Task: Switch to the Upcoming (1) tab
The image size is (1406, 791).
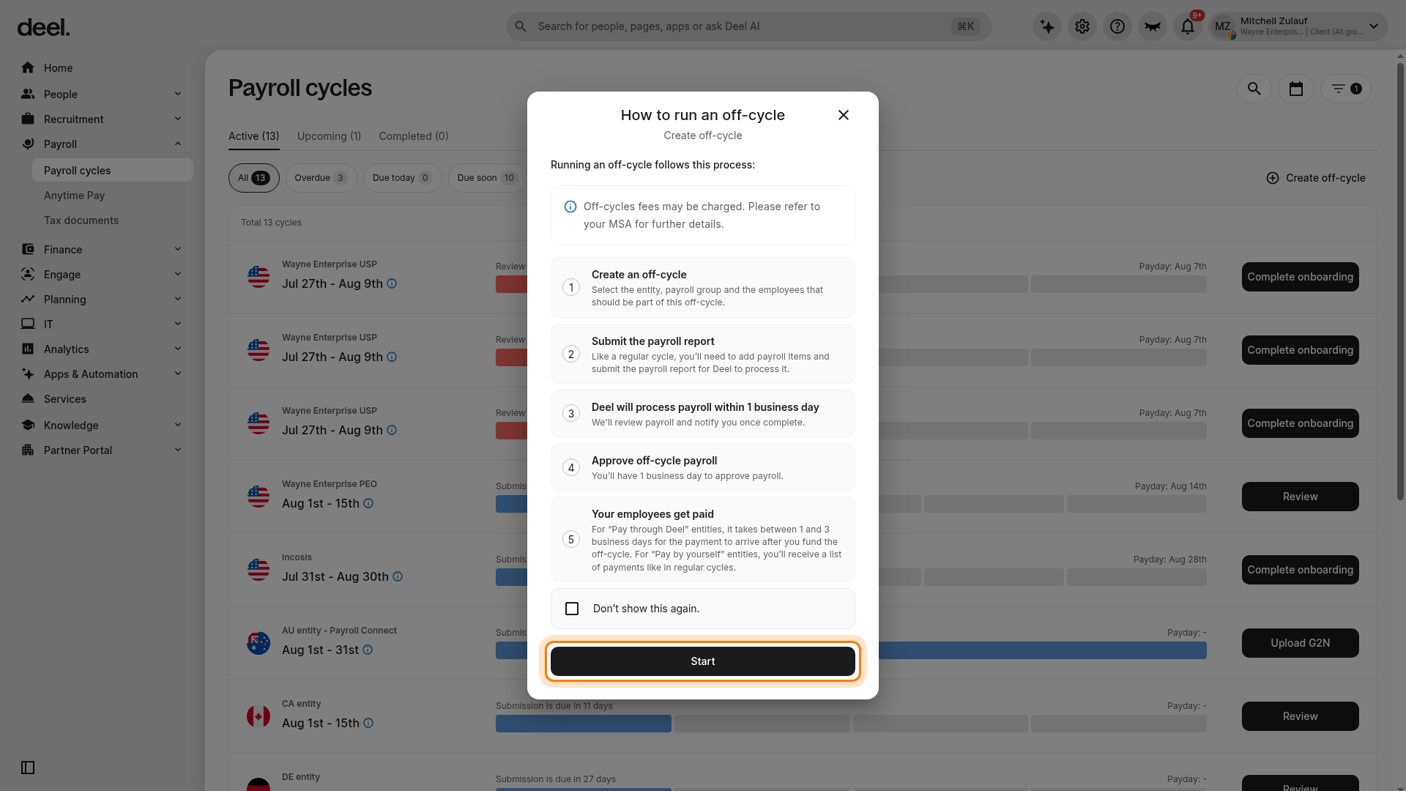Action: pos(329,136)
